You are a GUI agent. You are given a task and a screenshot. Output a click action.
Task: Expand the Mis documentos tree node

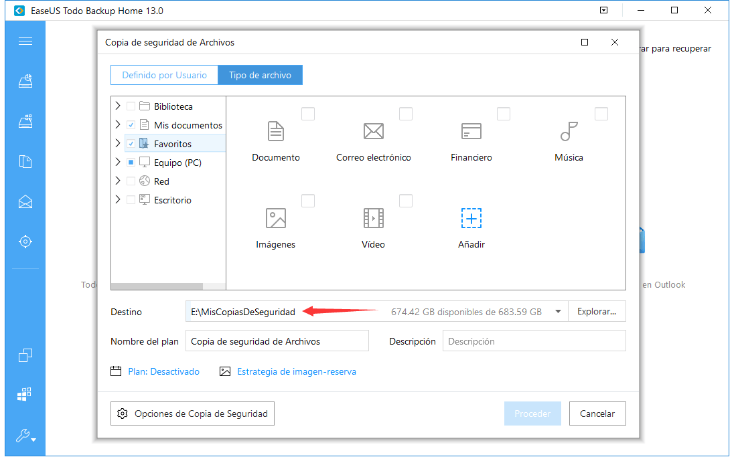click(118, 124)
